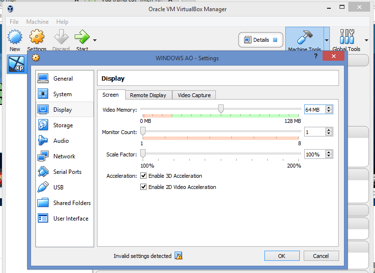Click the Video Memory slider handle
The height and width of the screenshot is (273, 375).
(221, 109)
